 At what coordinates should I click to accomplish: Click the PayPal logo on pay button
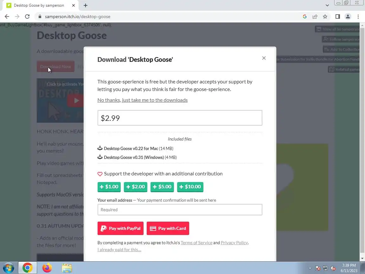pos(104,229)
